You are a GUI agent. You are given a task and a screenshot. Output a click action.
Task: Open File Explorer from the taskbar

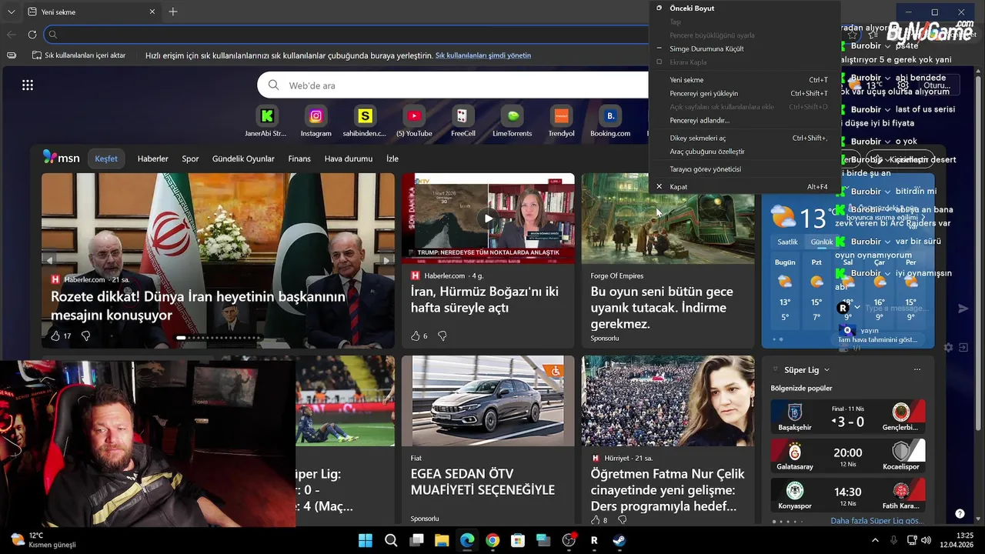click(442, 540)
